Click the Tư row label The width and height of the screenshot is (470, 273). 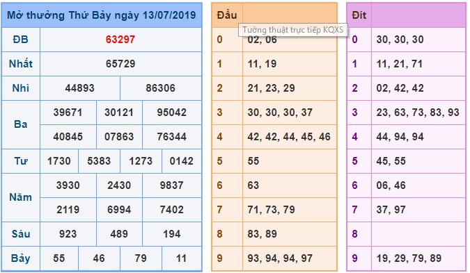click(21, 161)
